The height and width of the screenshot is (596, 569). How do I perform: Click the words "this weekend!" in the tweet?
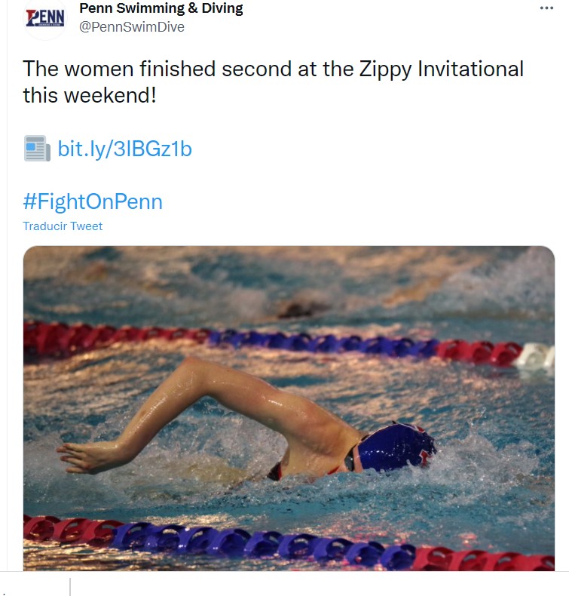coord(89,96)
